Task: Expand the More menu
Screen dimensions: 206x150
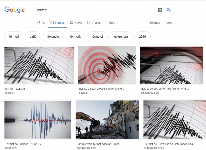Action: click(111, 23)
